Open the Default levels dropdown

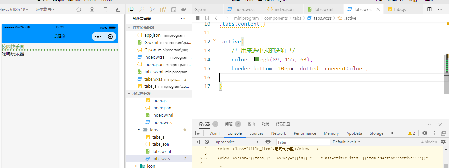coord(347,142)
